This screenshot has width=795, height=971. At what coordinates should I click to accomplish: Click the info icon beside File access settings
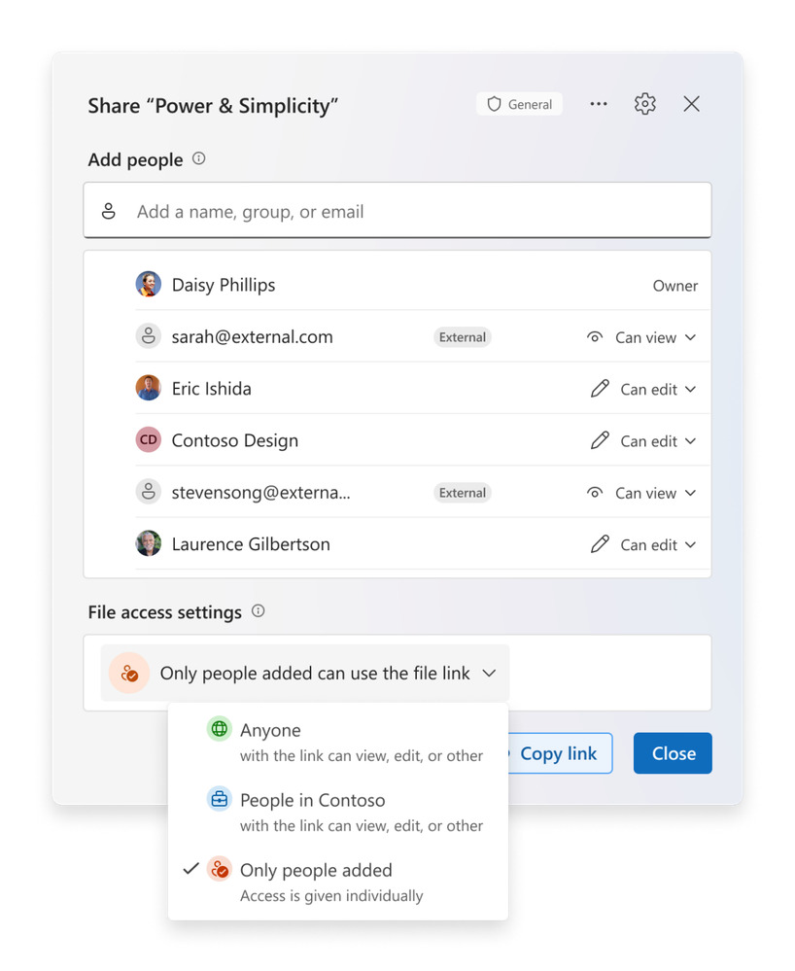[x=259, y=611]
